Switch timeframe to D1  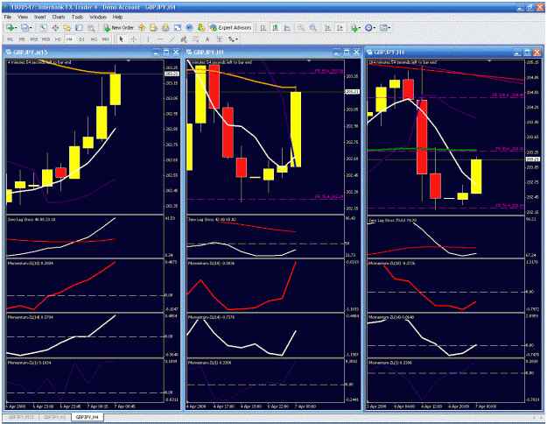tap(81, 39)
